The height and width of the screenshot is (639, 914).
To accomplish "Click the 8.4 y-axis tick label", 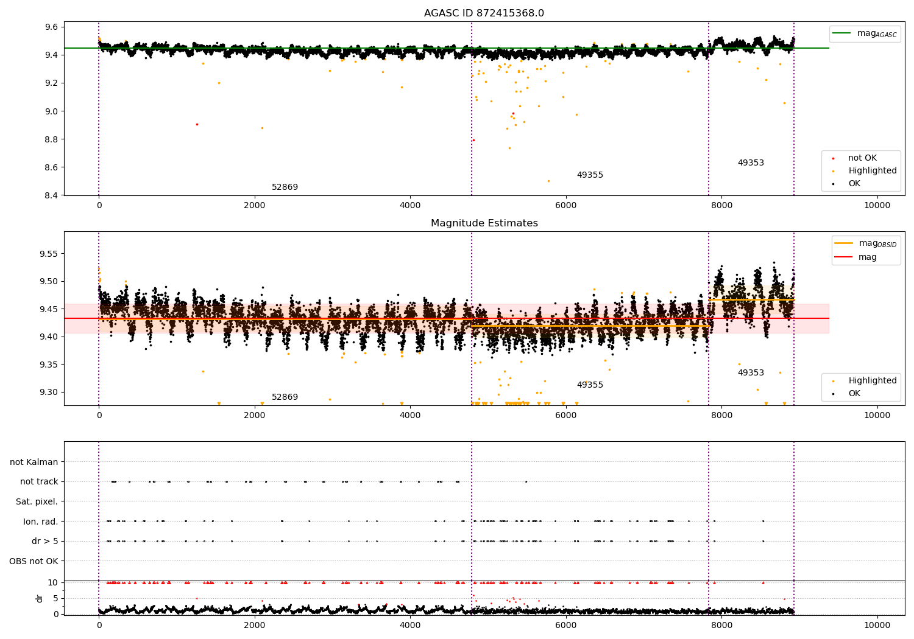I will (x=51, y=195).
